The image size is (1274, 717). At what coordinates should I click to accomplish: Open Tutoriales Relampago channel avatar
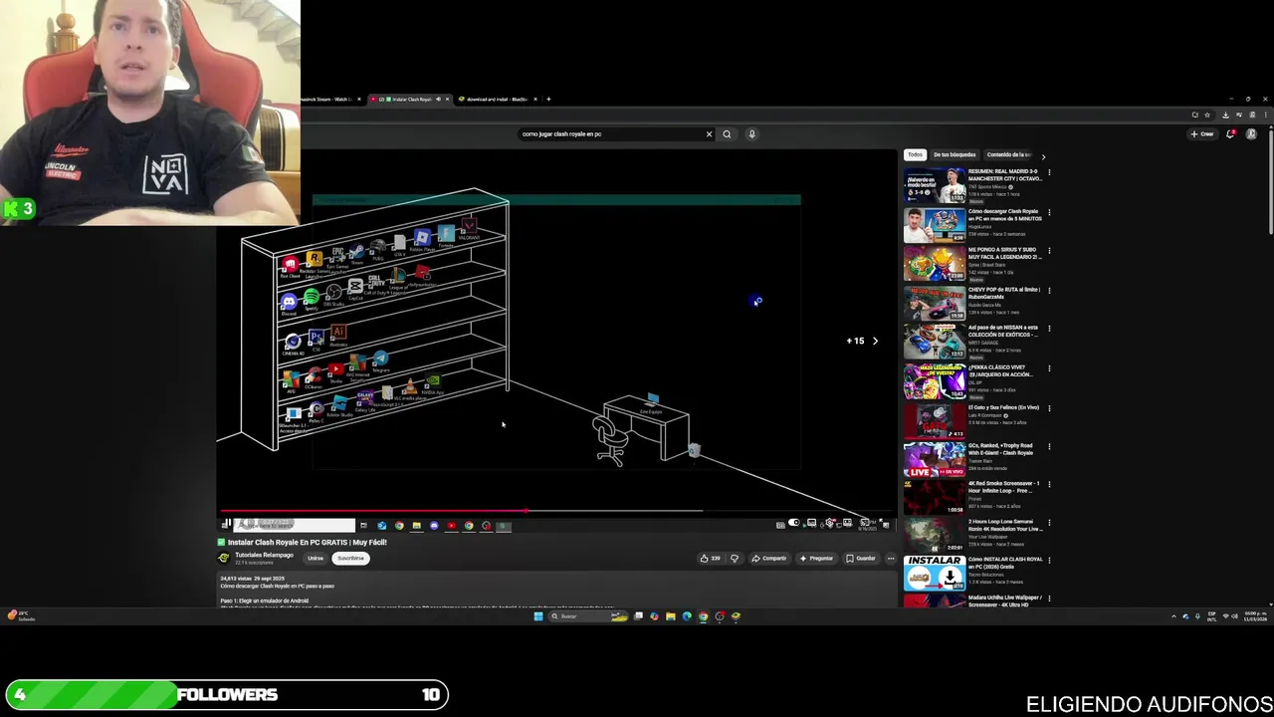pyautogui.click(x=225, y=558)
